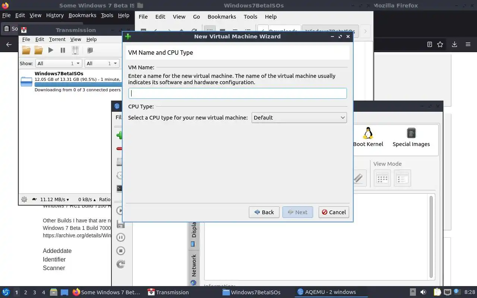Open the volume speaker icon in the system tray

coord(423,292)
